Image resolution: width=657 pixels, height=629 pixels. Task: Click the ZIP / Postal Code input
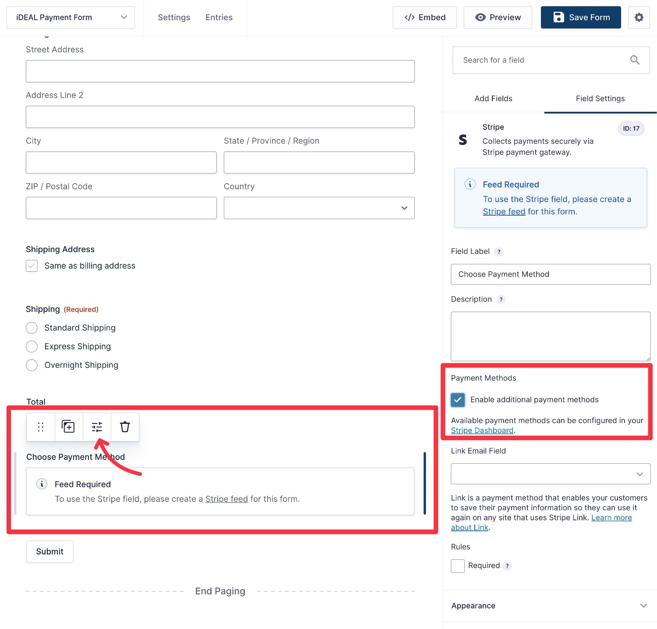[121, 208]
